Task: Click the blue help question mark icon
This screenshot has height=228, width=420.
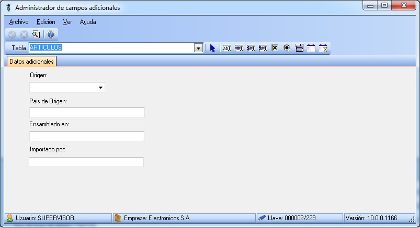Action: (x=51, y=34)
